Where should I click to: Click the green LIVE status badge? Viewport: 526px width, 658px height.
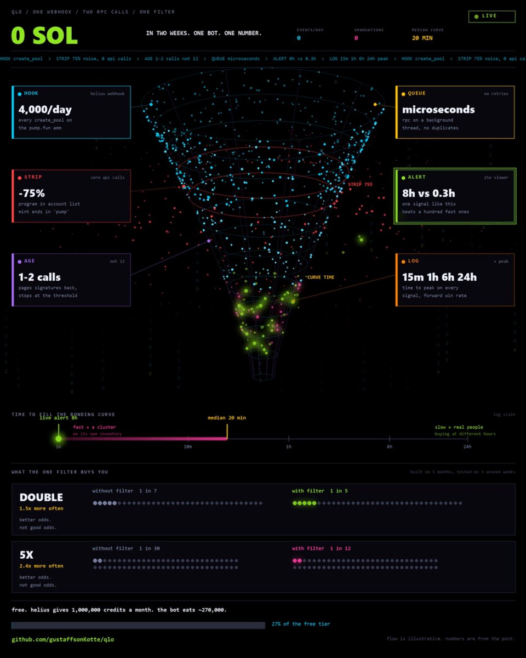tap(492, 16)
